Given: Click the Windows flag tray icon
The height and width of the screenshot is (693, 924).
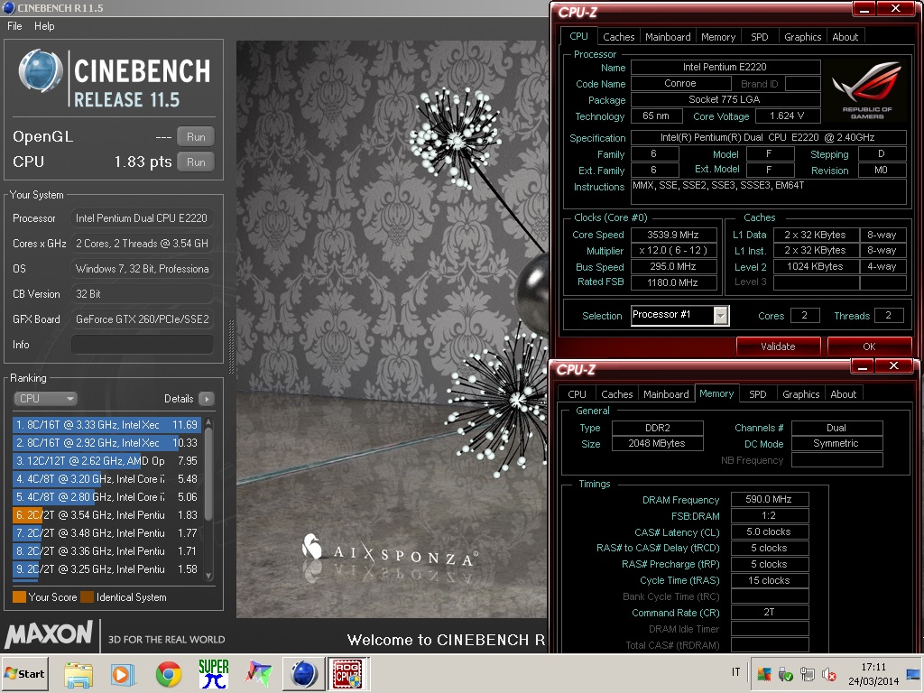Looking at the screenshot, I should (x=763, y=674).
